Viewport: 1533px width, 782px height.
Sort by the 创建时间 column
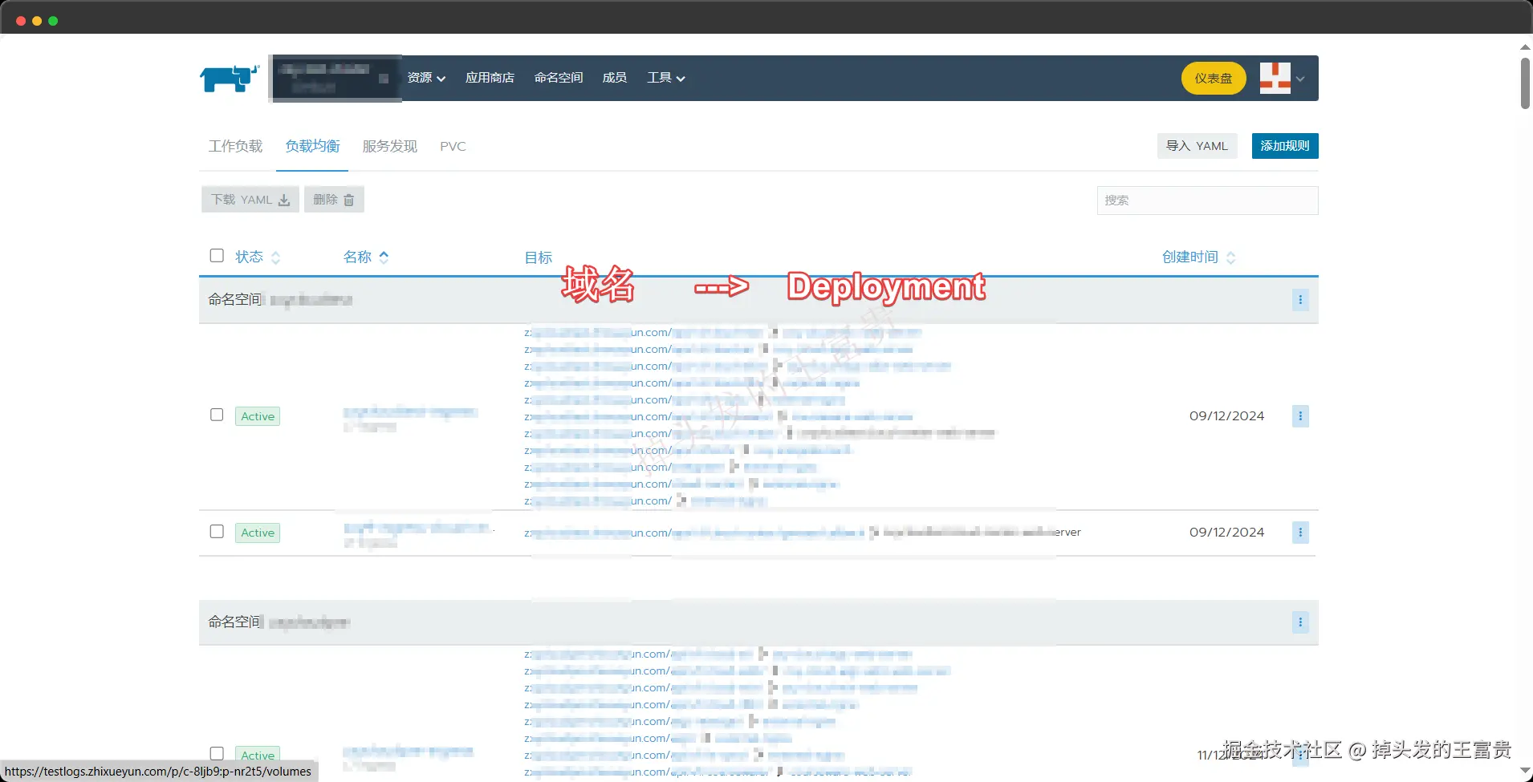coord(1199,257)
